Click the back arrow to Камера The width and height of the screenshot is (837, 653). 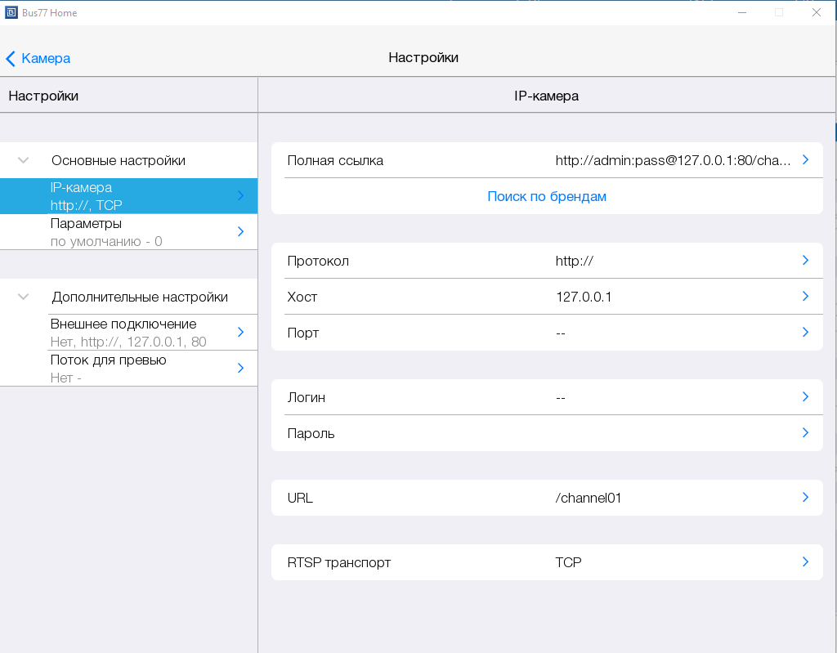(11, 58)
